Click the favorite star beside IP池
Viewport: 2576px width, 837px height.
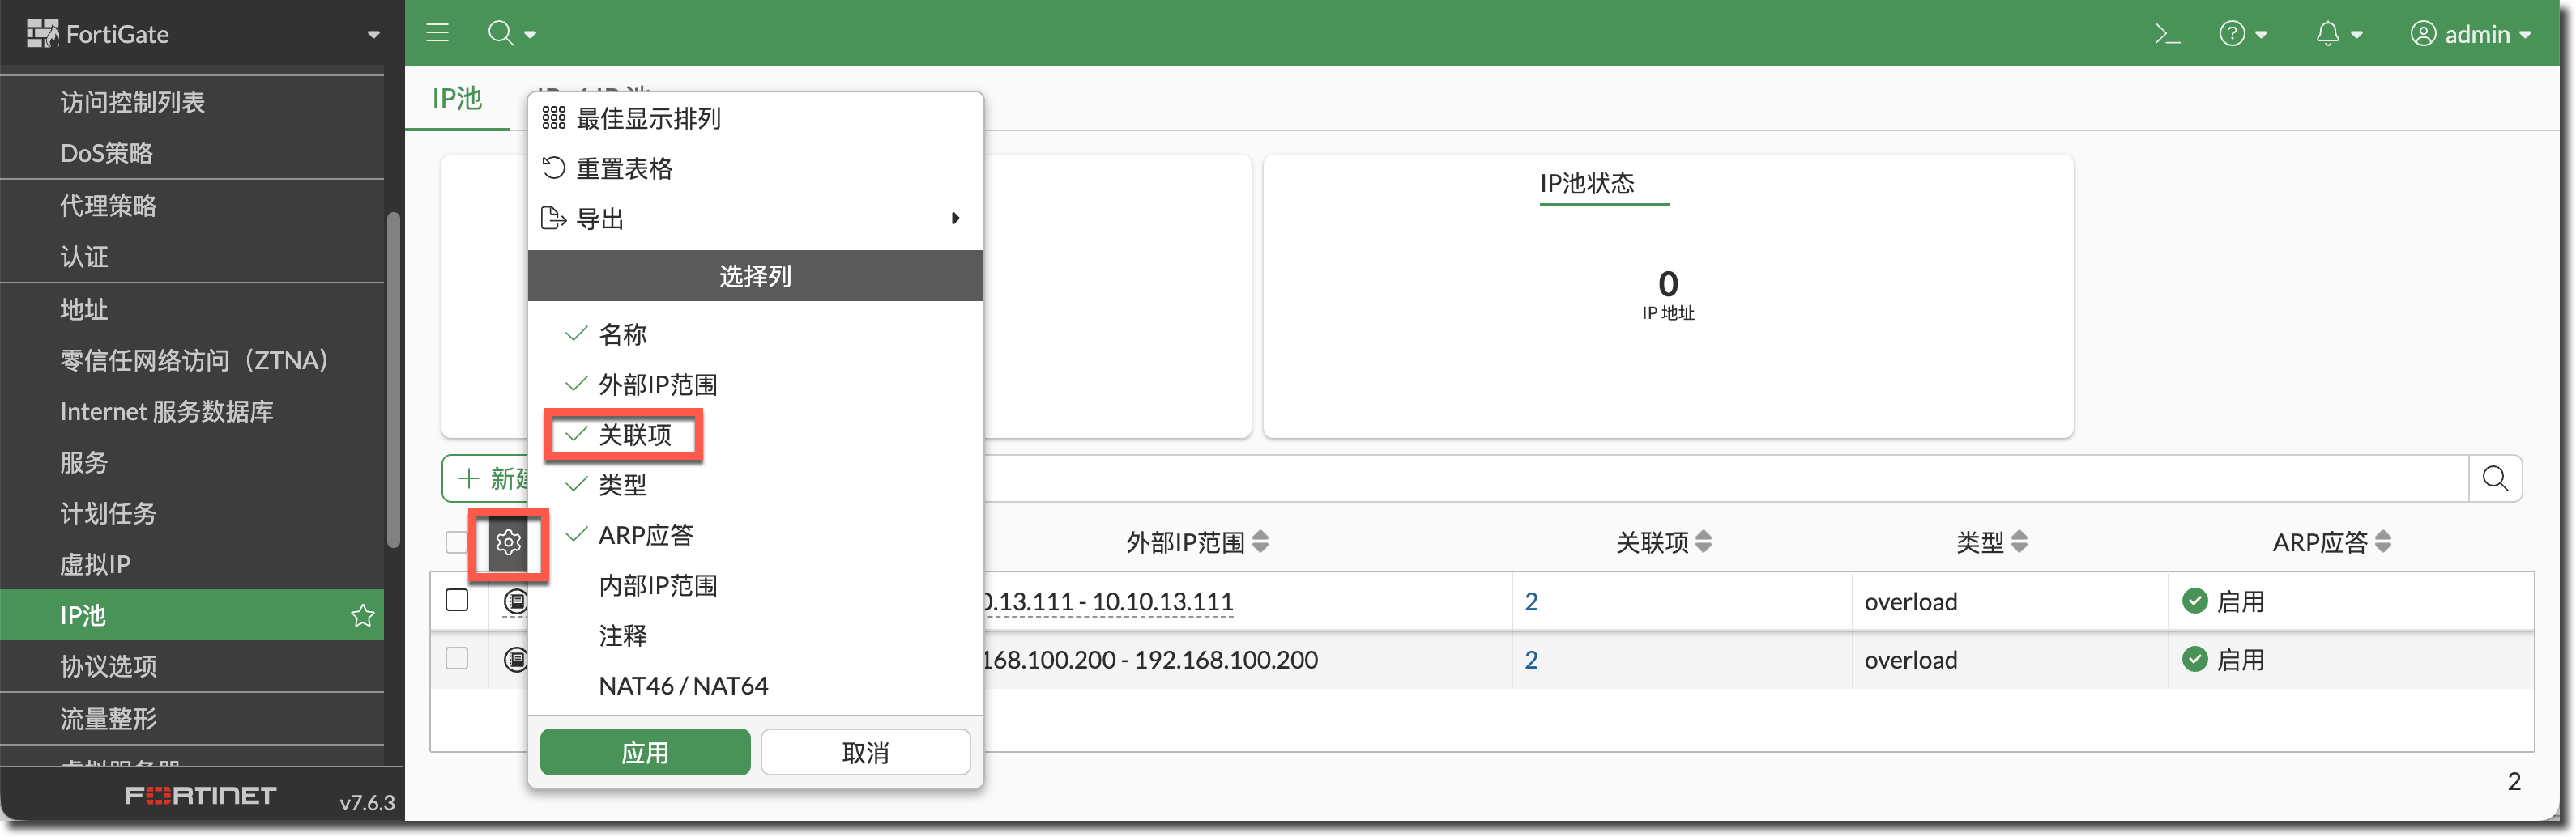click(x=363, y=615)
